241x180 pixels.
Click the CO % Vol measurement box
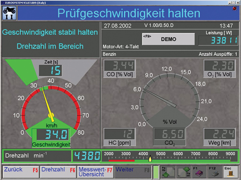click(119, 68)
